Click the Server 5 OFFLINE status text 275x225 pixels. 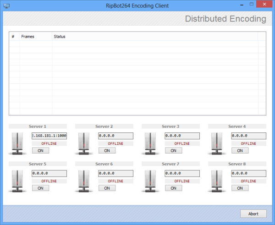(x=49, y=181)
